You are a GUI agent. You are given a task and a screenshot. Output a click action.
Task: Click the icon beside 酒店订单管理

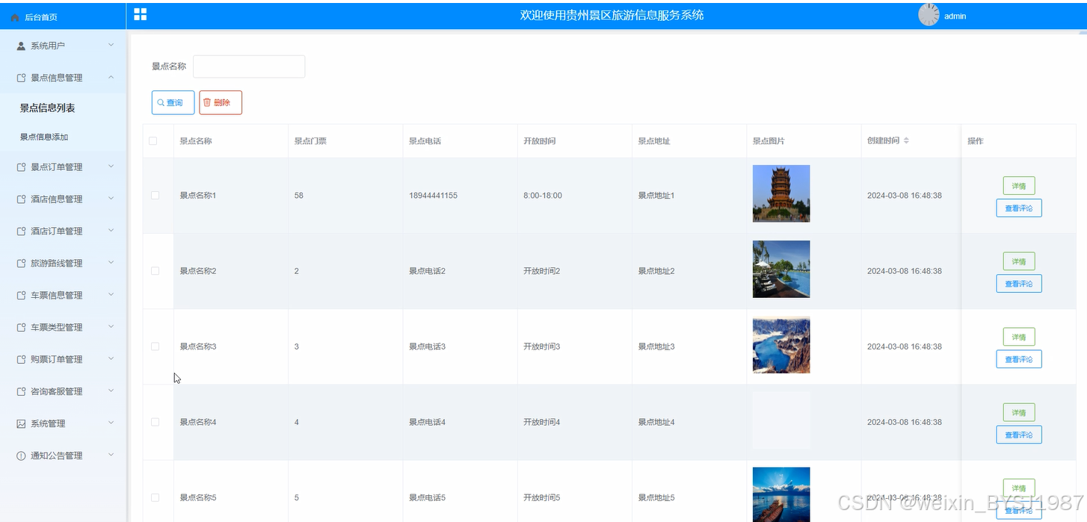21,232
